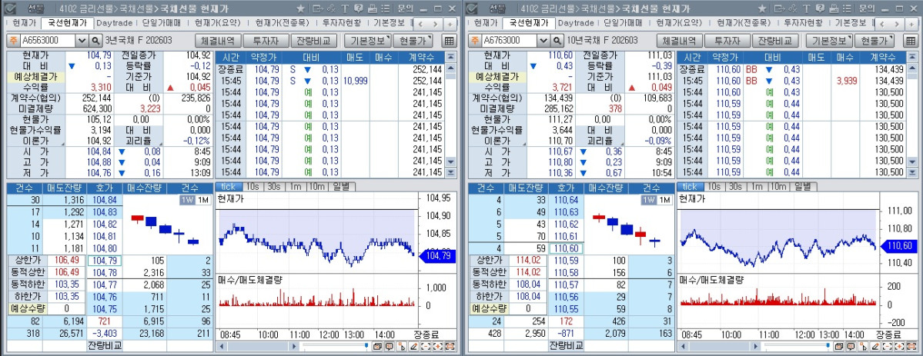
Task: Click 문의 button in right window title bar
Action: click(x=867, y=8)
